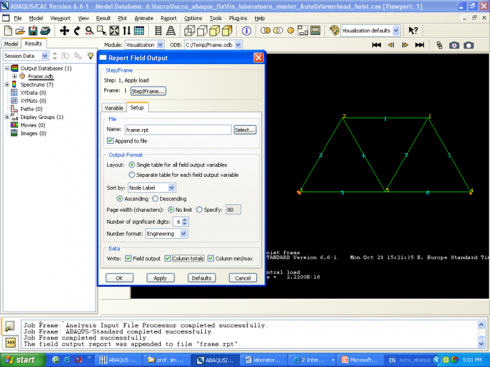This screenshot has width=490, height=367.
Task: Expand the Display Groups tree node
Action: (7, 117)
